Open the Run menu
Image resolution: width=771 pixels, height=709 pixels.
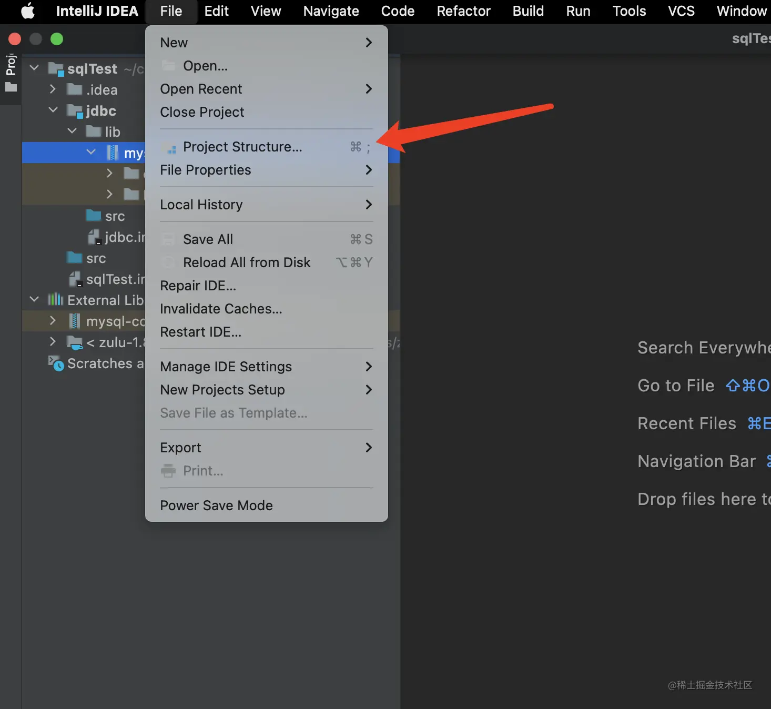pyautogui.click(x=578, y=11)
